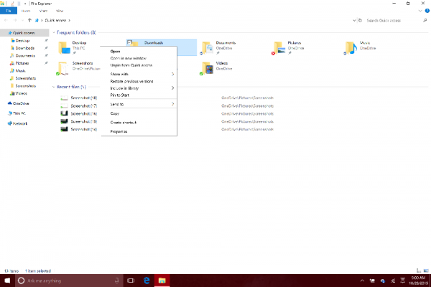Click the Forward navigation arrow
The height and width of the screenshot is (287, 431).
point(15,20)
